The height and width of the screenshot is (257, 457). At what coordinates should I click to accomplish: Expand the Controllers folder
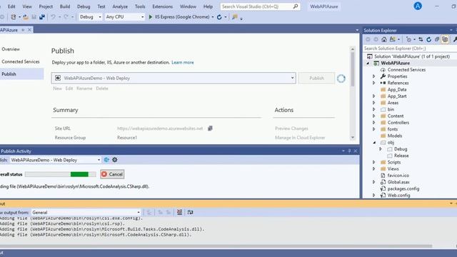point(374,123)
